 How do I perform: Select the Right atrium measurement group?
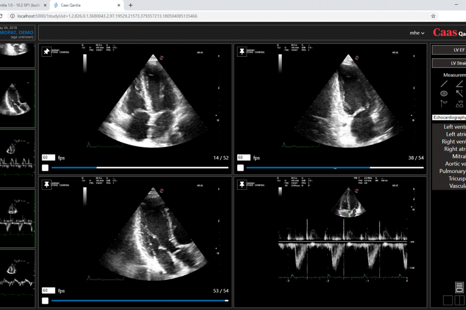point(449,149)
